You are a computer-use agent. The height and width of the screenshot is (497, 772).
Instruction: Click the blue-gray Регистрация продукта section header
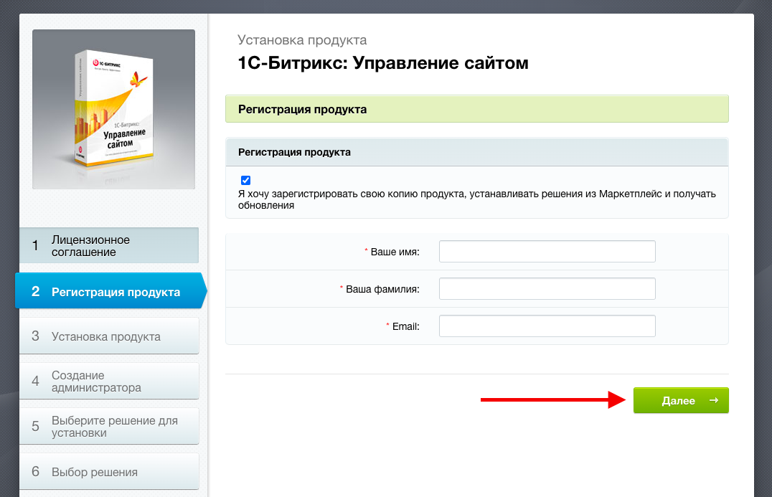tap(476, 152)
